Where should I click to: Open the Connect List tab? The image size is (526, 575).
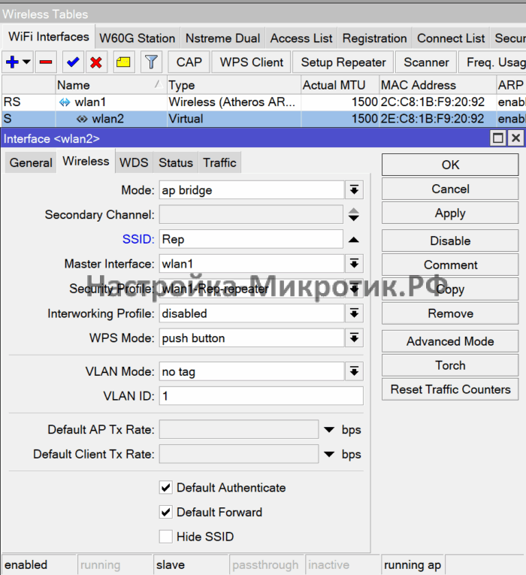(451, 38)
